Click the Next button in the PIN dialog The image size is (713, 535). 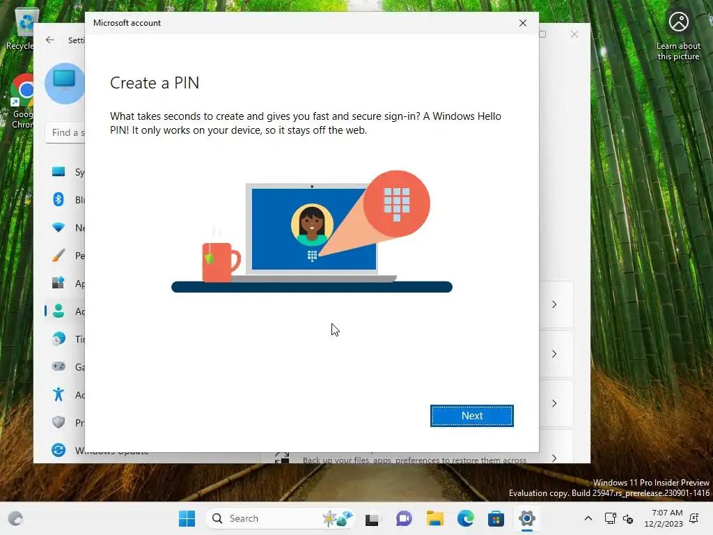point(471,415)
